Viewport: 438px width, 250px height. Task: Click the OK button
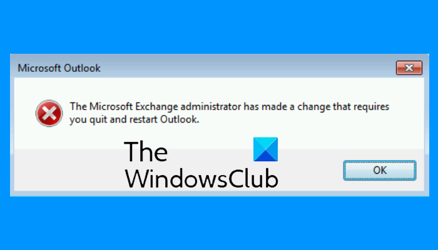pos(380,170)
